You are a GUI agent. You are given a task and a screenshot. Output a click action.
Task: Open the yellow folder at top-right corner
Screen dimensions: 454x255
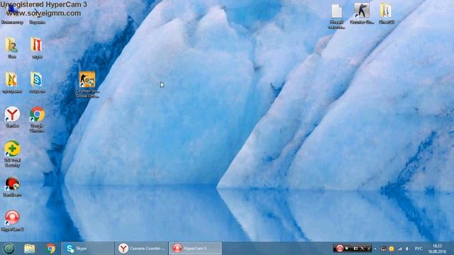386,13
